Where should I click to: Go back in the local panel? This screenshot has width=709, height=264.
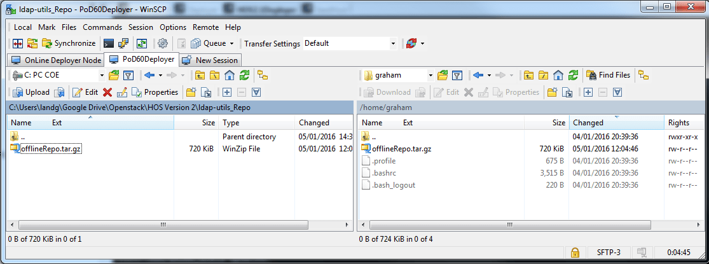click(x=149, y=75)
